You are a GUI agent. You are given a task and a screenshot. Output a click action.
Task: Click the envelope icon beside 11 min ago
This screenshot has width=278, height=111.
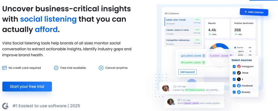pyautogui.click(x=179, y=100)
